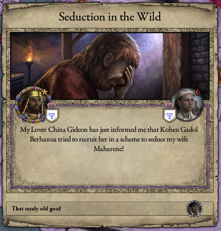Click the facepalming man event illustration
This screenshot has height=231, width=221.
tap(110, 66)
